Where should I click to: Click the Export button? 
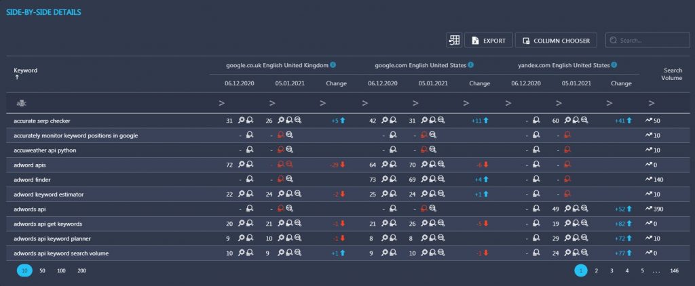pos(489,40)
